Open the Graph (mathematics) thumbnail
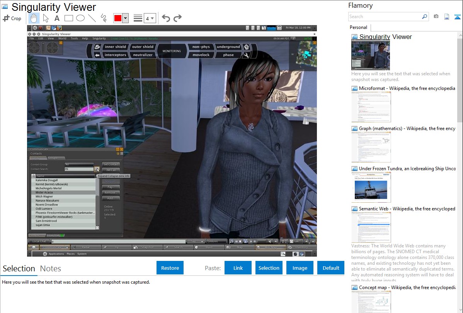Viewport: 463px width, 313px height. coord(371,147)
